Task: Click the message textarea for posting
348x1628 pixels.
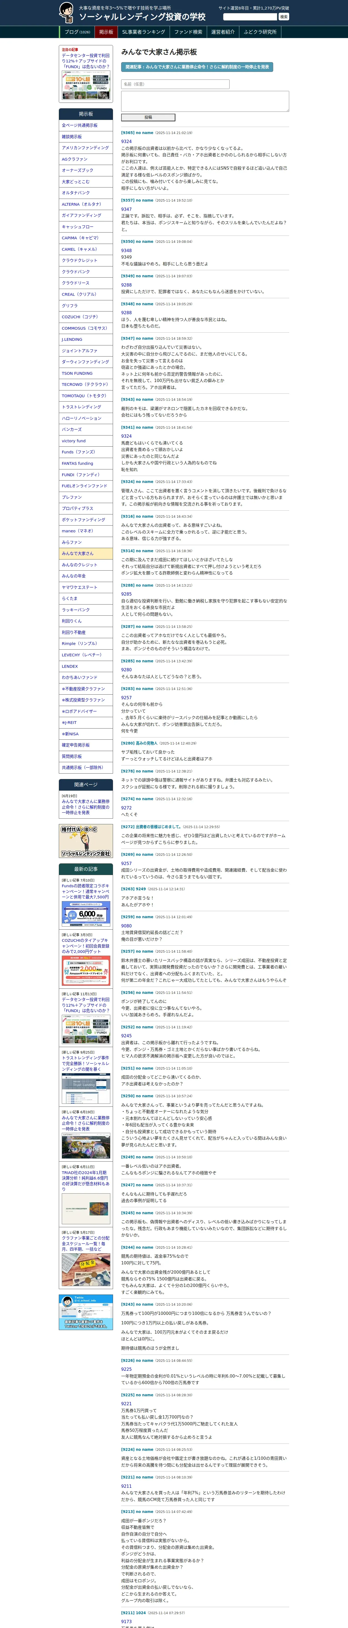Action: click(205, 101)
